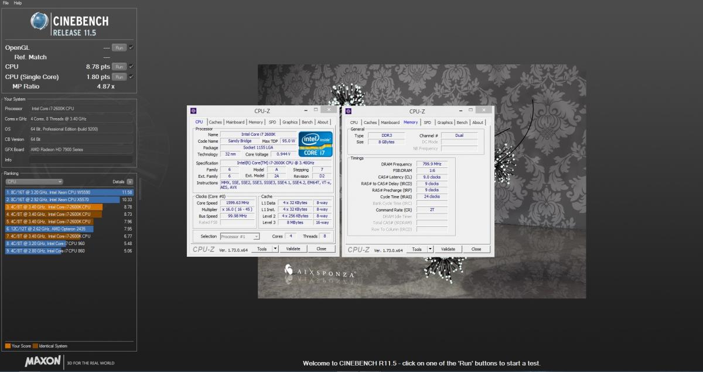Open the CPU ranking type dropdown
703x372 pixels.
coord(33,182)
